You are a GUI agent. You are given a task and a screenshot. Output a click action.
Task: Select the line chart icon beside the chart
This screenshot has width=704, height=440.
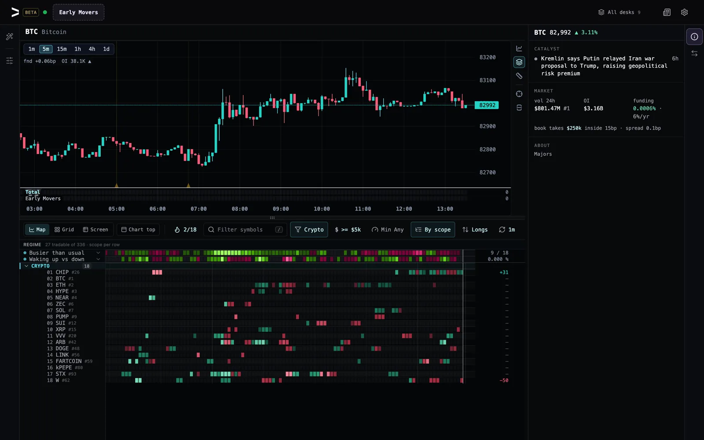click(519, 48)
